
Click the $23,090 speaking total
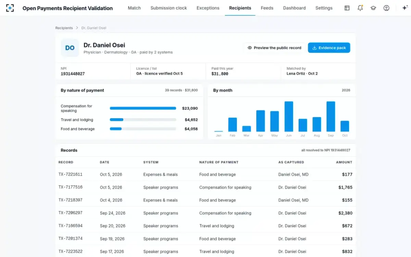coord(190,108)
